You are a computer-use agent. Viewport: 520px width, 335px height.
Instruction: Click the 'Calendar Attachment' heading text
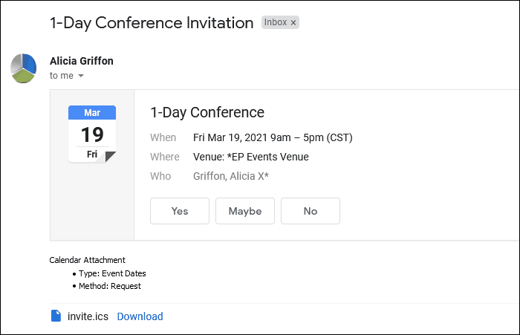(x=87, y=260)
